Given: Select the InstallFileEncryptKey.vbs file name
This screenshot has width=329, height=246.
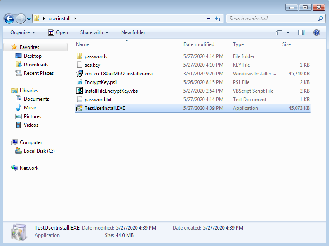Looking at the screenshot, I should click(111, 91).
